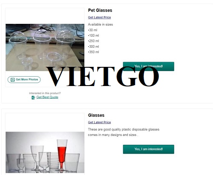Screen dimensions: 213x175
Task: Click the 30 ml size entry
Action: [x=92, y=30]
